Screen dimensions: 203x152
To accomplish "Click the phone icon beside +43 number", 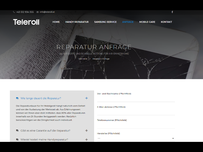I will click(x=14, y=12).
